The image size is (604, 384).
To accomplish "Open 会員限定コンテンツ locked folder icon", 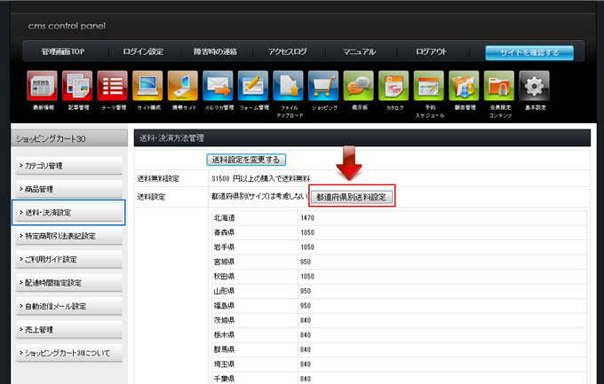I will [498, 87].
